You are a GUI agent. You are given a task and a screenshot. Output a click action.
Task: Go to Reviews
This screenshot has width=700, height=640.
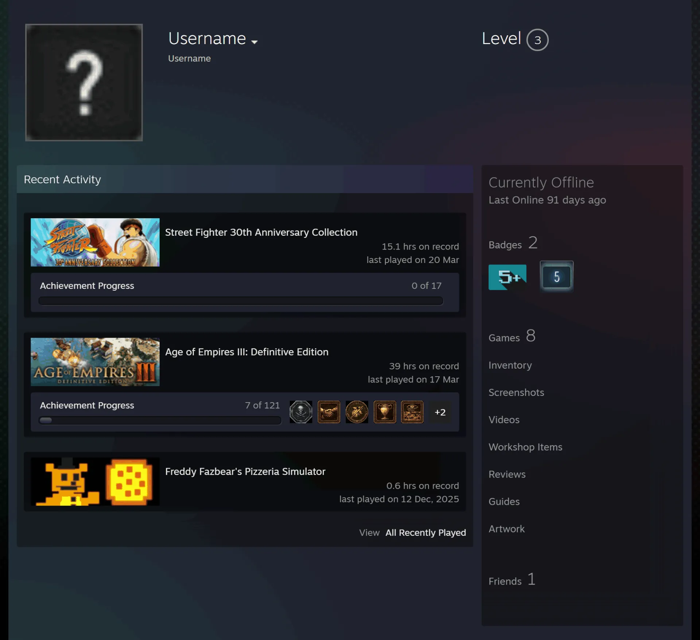point(507,474)
